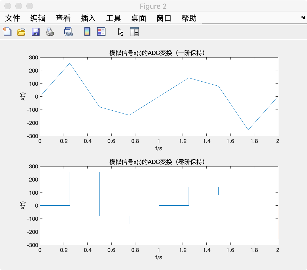Open the 插入 menu
This screenshot has height=270, width=307.
tap(88, 18)
